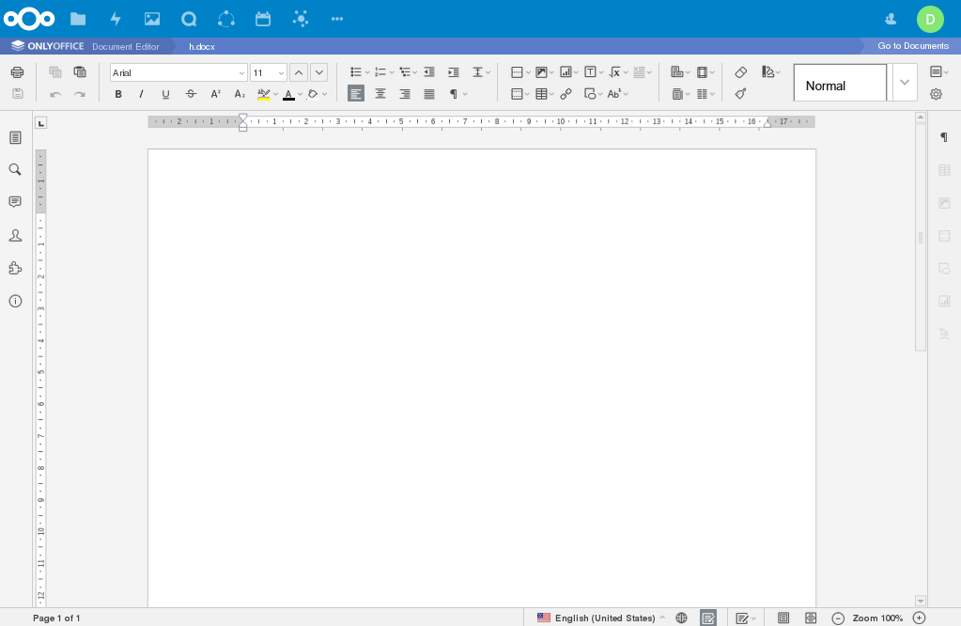
Task: Select the Normal paragraph style
Action: (840, 82)
